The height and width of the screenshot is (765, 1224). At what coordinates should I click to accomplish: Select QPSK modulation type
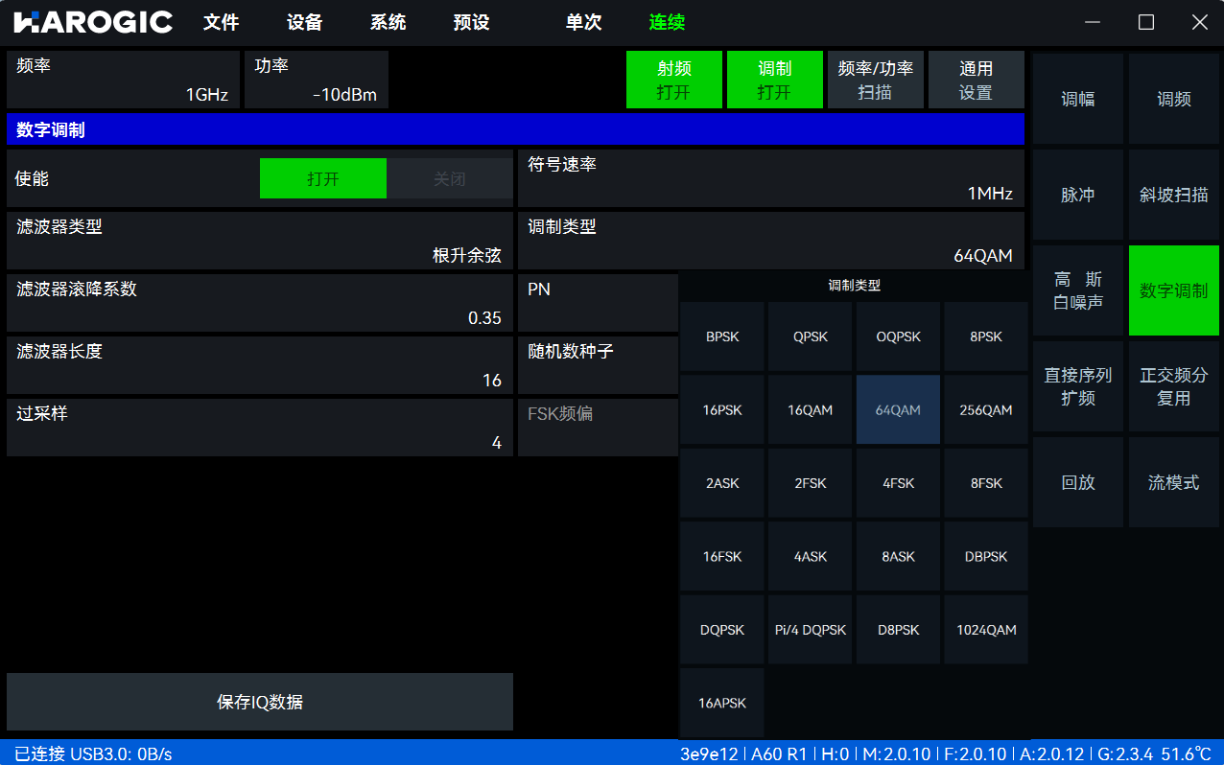(810, 336)
